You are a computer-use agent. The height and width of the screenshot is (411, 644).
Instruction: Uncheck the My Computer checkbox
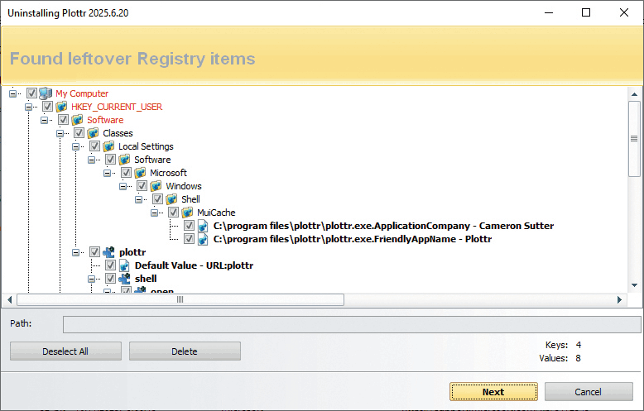[x=31, y=93]
